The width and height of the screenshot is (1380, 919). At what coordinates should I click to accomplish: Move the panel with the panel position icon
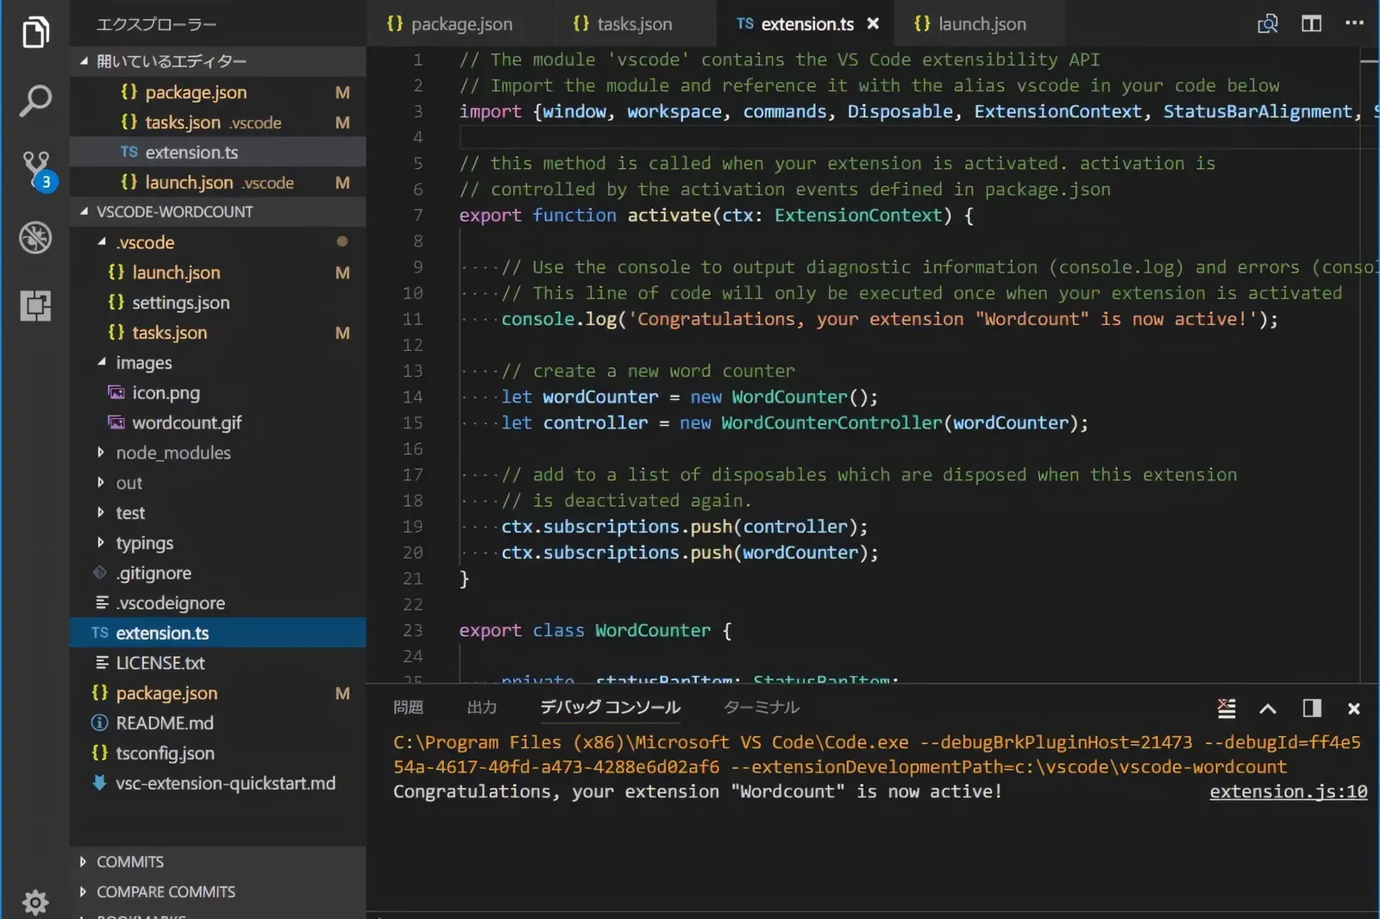pos(1312,708)
